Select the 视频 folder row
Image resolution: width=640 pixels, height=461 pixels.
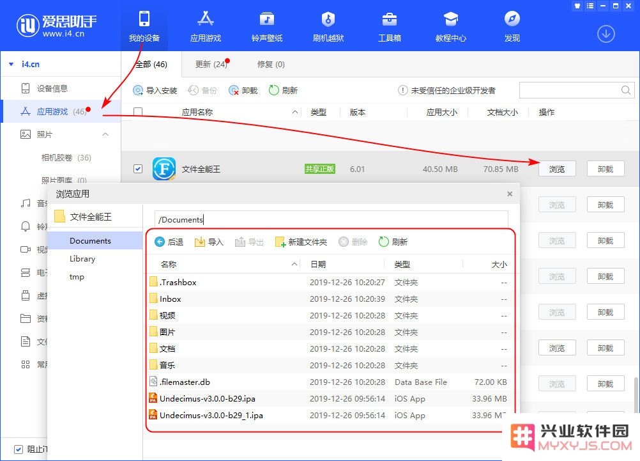(x=328, y=315)
